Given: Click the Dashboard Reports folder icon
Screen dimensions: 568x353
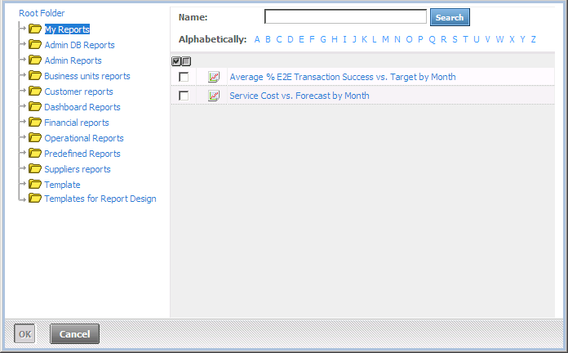Looking at the screenshot, I should (x=35, y=107).
